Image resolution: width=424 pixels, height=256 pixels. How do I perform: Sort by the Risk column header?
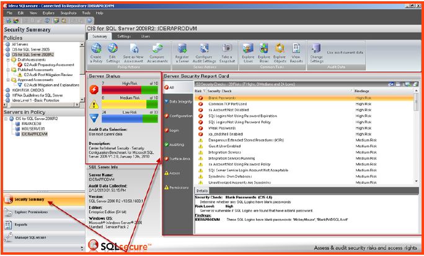tap(200, 91)
